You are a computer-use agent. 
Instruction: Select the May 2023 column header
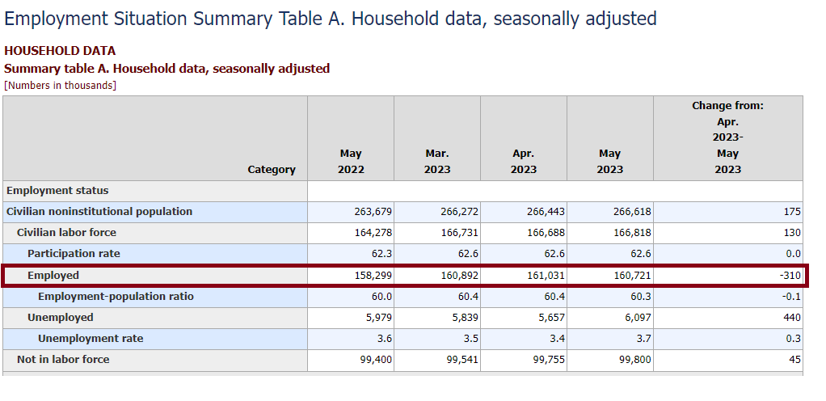click(x=609, y=161)
